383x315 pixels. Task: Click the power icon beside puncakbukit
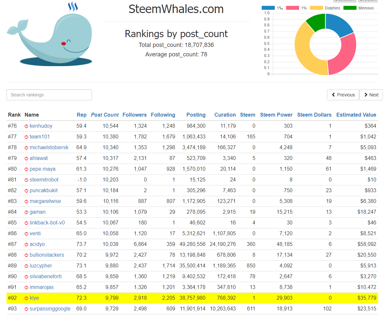coord(26,191)
